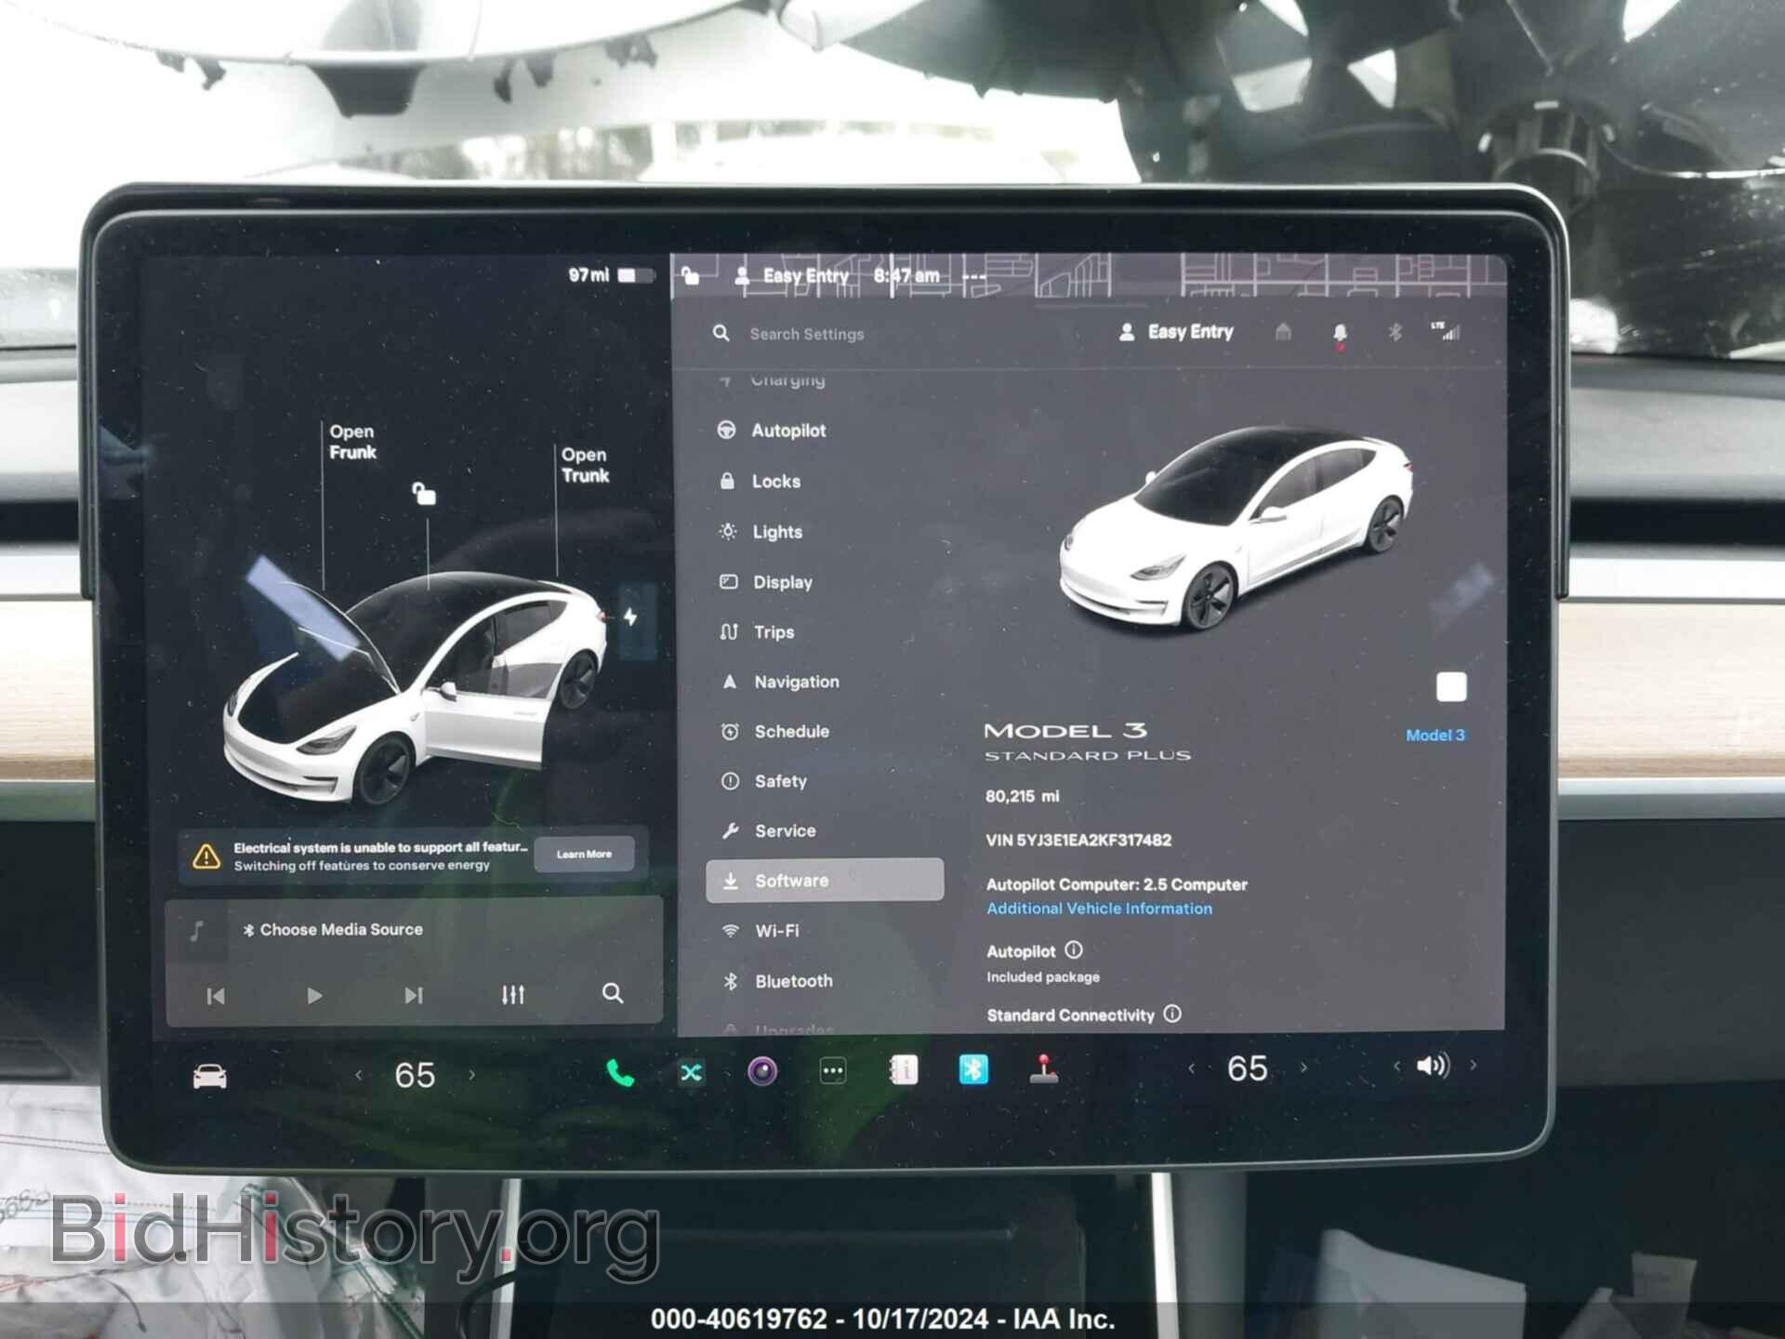This screenshot has height=1339, width=1785.
Task: Open Easy Entry profile in top status bar
Action: [791, 276]
